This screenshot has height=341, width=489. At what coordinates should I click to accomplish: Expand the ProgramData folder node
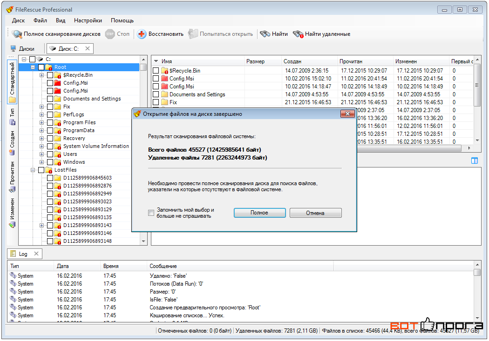pos(41,130)
